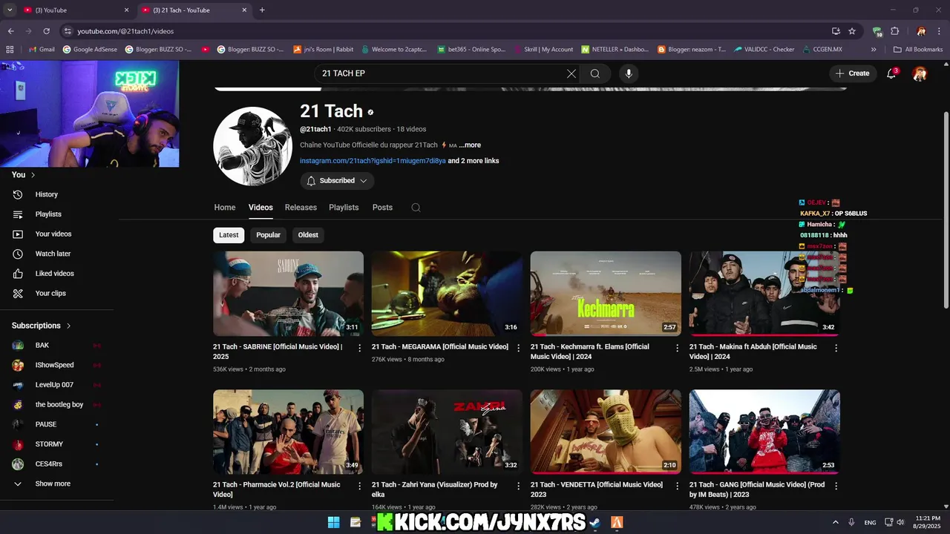
Task: Select the Oldest filter chip
Action: (x=308, y=235)
